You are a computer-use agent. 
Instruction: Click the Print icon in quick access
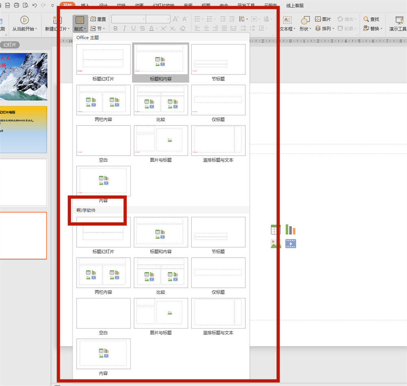click(16, 5)
